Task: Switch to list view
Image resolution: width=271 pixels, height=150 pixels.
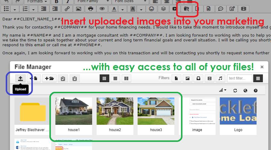Action: [115, 79]
